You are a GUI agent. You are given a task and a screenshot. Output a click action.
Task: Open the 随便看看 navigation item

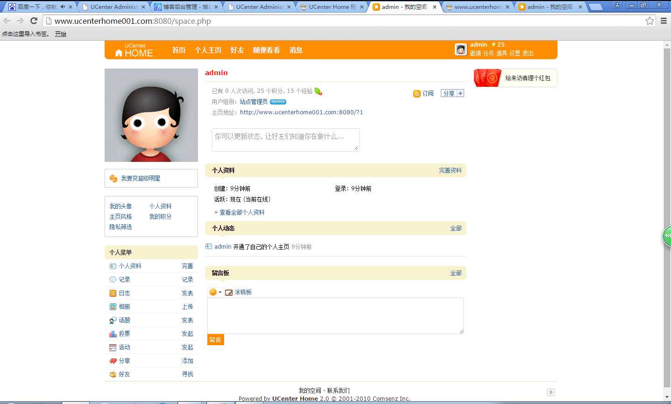click(267, 50)
